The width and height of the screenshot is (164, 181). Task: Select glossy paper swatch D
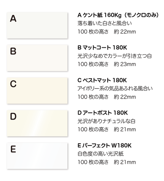click(x=37, y=123)
